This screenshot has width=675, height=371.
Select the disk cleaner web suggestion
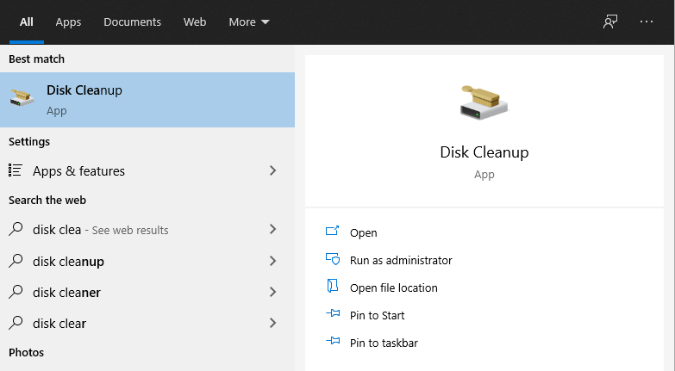[x=147, y=293]
